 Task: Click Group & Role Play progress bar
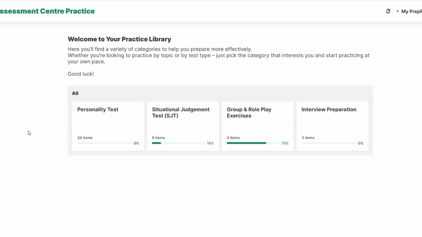click(x=253, y=143)
